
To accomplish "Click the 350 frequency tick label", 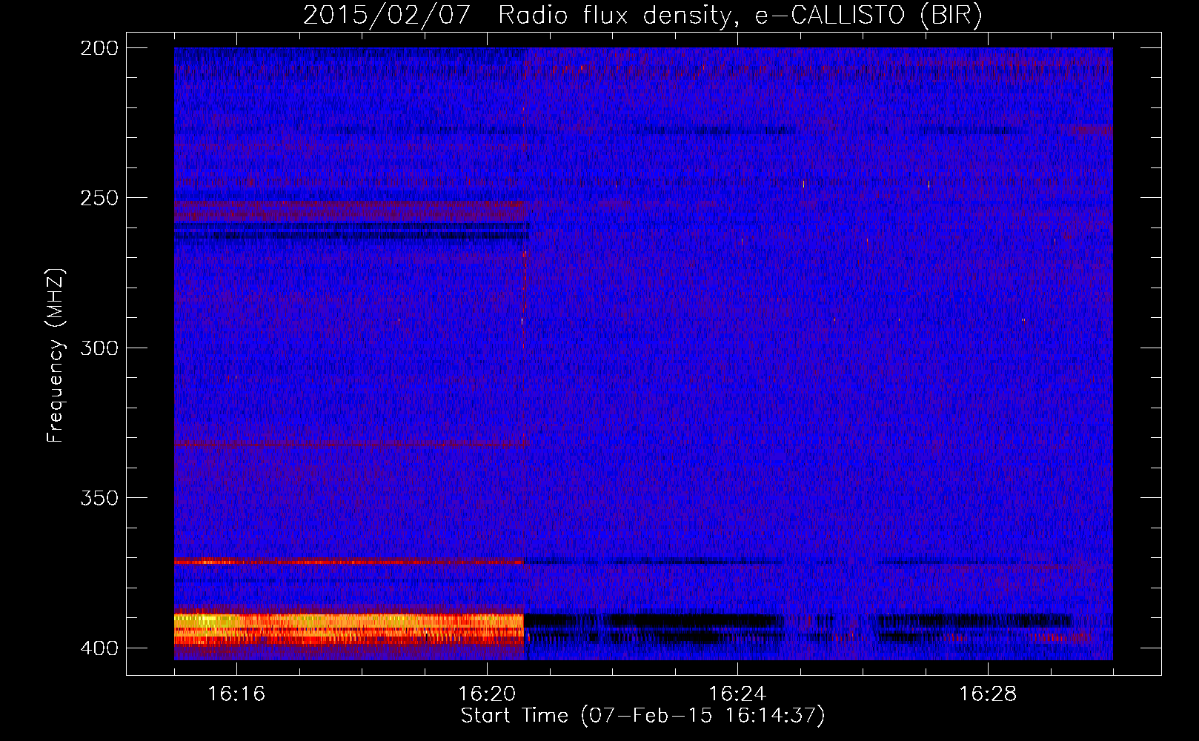I will 99,498.
